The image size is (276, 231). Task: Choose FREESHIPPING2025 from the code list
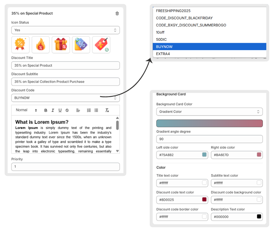[x=173, y=11]
